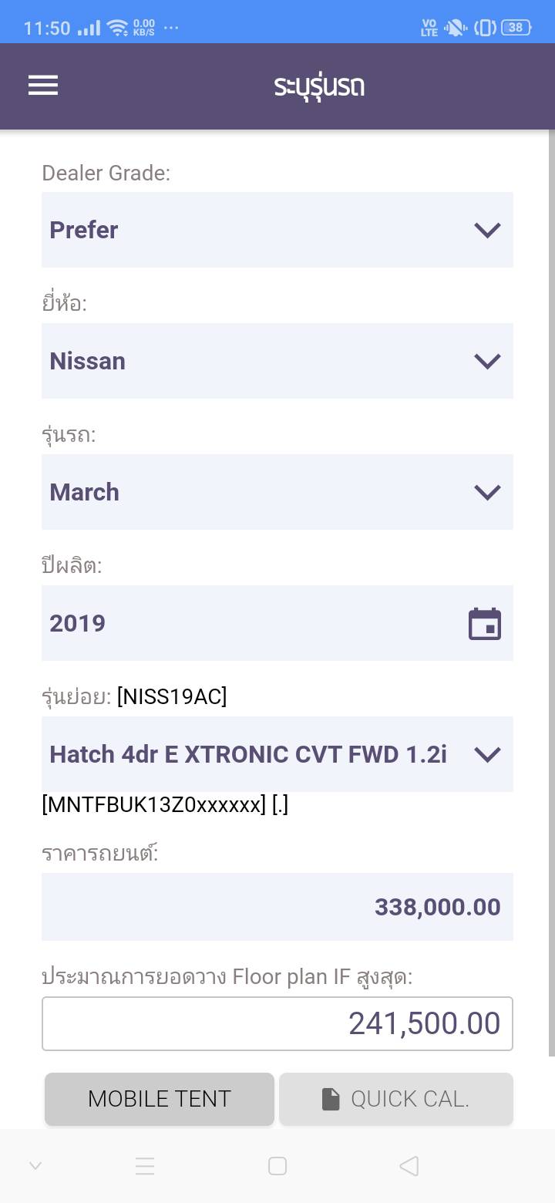Tap the muted notification bell status icon
This screenshot has height=1203, width=555.
click(x=456, y=28)
